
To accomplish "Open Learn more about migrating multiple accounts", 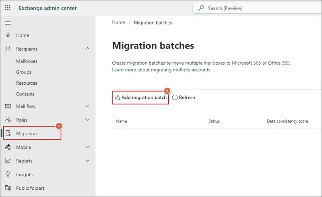I will point(161,70).
